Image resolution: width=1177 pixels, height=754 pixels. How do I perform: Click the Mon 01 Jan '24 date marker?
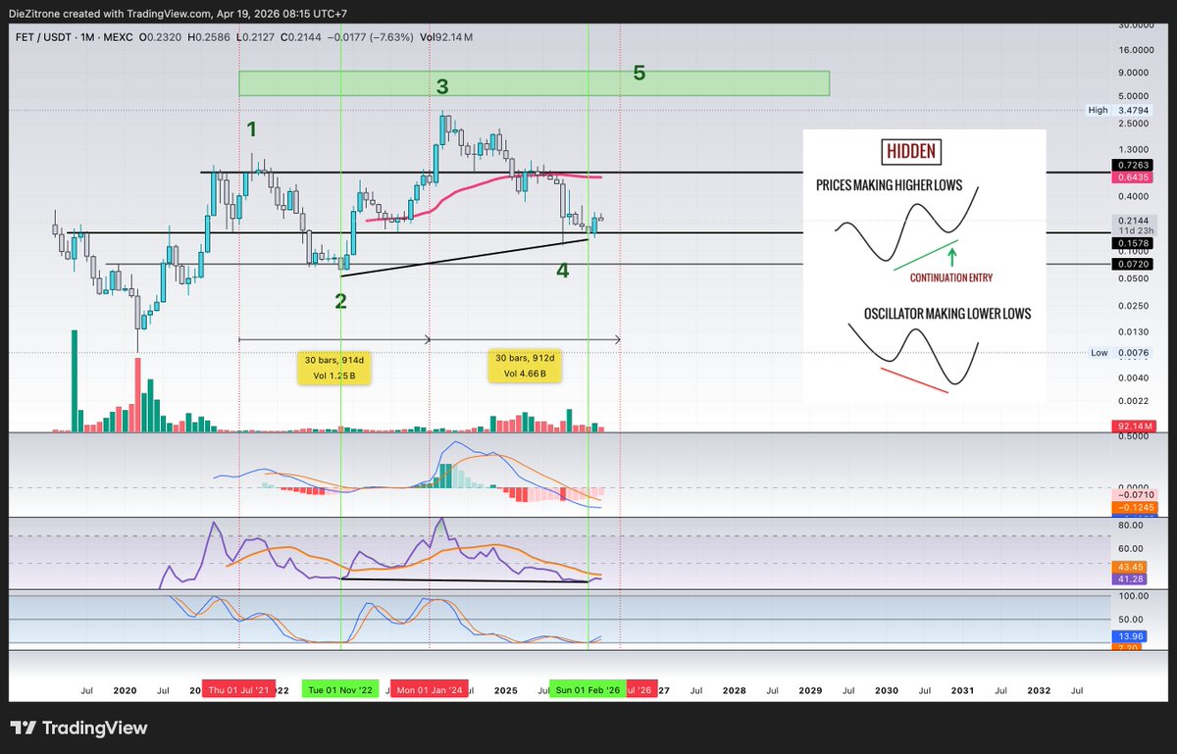point(429,690)
